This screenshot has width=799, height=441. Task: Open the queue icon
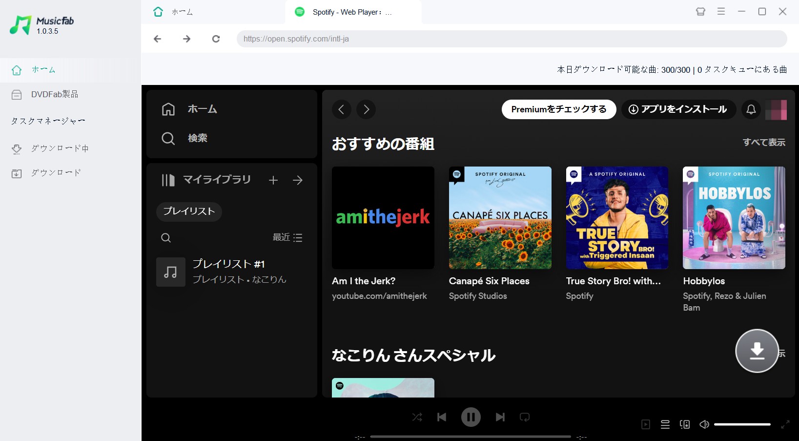(x=665, y=424)
